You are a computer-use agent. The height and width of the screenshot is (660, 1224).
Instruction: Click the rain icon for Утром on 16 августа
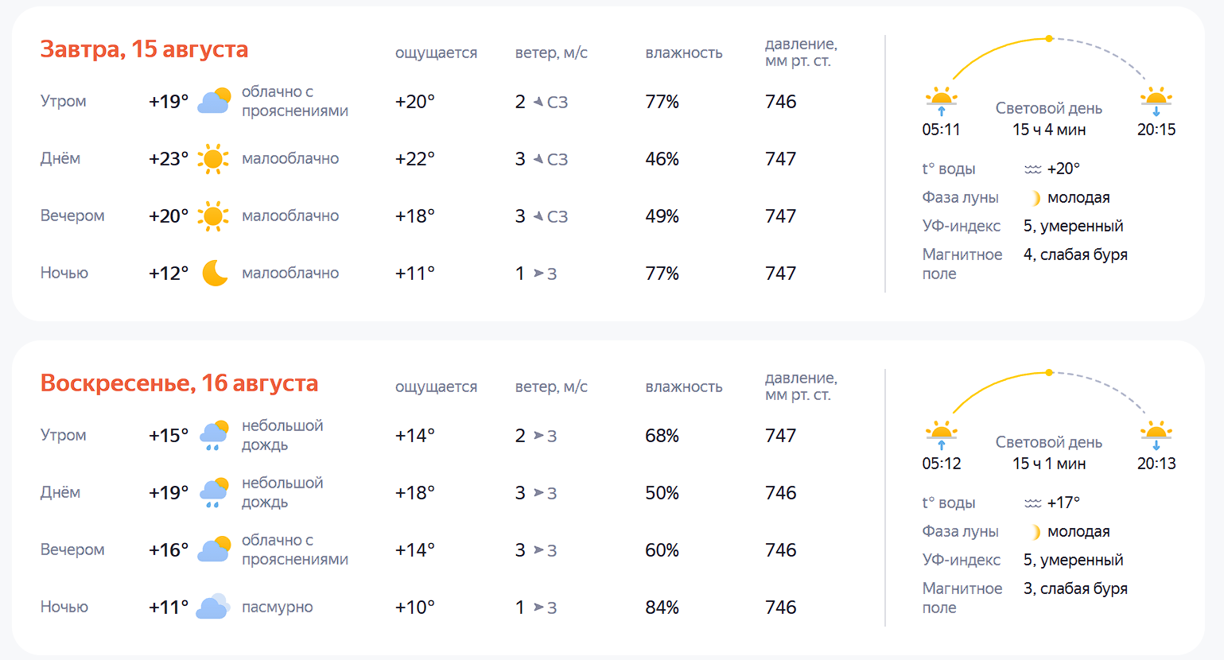(x=214, y=436)
